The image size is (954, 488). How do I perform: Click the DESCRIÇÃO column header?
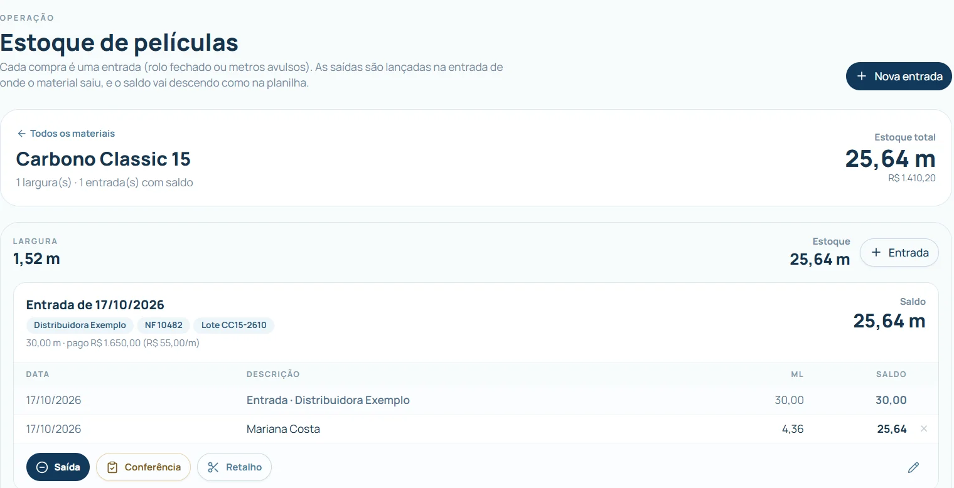tap(273, 374)
